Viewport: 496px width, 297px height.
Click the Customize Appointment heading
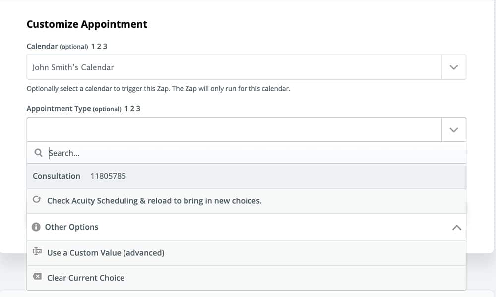87,24
